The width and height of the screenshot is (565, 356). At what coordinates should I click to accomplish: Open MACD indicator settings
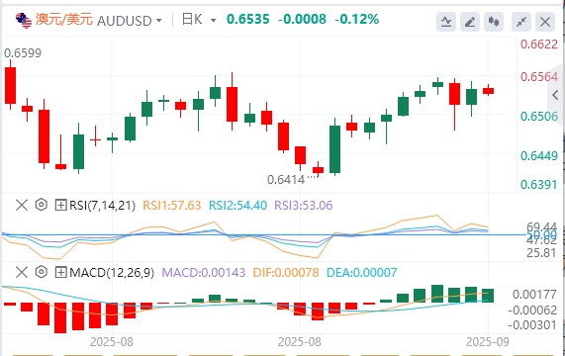(x=42, y=272)
